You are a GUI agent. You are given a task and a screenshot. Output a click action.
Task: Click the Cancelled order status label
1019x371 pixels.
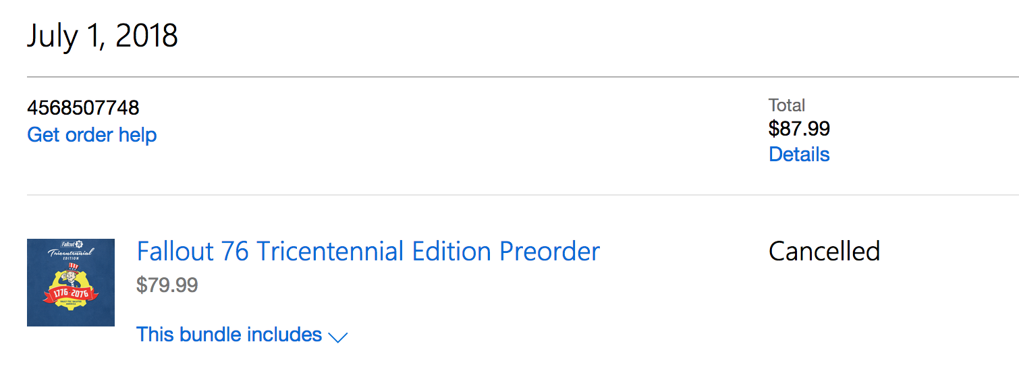824,252
